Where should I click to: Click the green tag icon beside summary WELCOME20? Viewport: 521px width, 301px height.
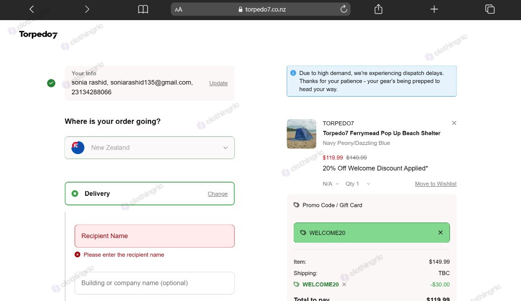(x=296, y=284)
